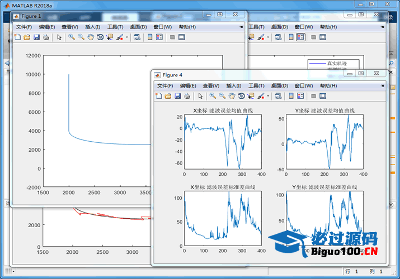The width and height of the screenshot is (400, 279).
Task: Toggle Insert Legend button in Figure 4 toolbar
Action: pos(300,96)
